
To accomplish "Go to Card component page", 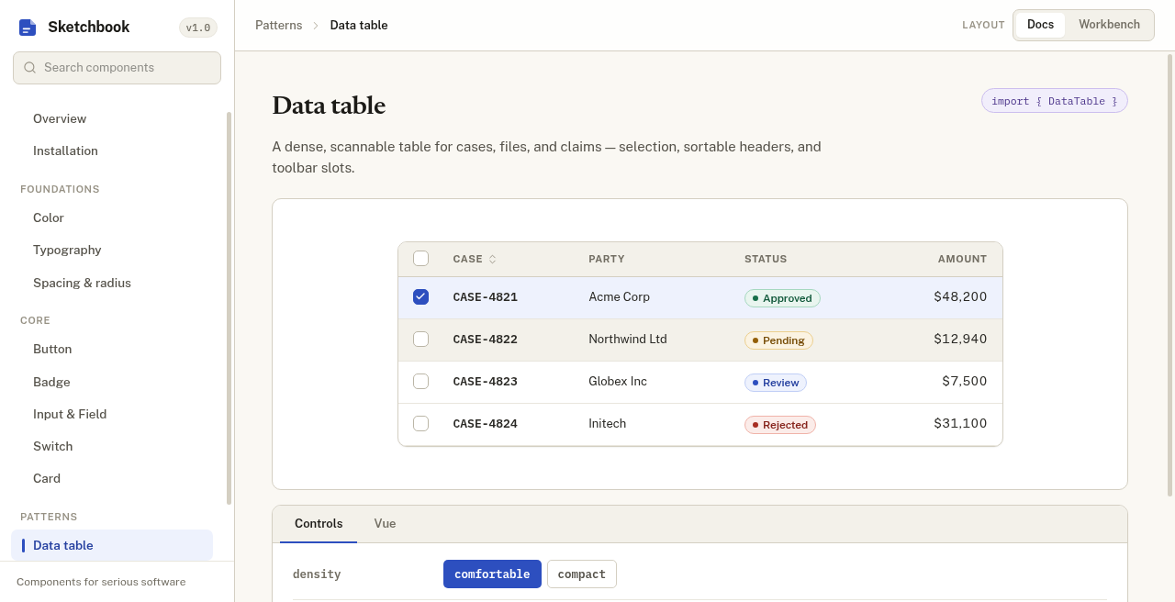I will tap(112, 479).
